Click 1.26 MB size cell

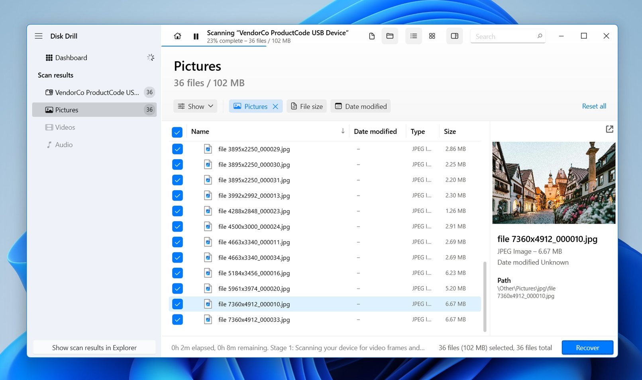[455, 211]
